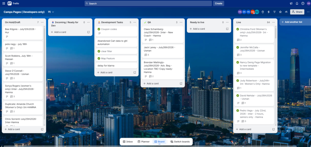Image resolution: width=311 pixels, height=147 pixels.
Task: Switch to the Planner tab
Action: pyautogui.click(x=144, y=142)
